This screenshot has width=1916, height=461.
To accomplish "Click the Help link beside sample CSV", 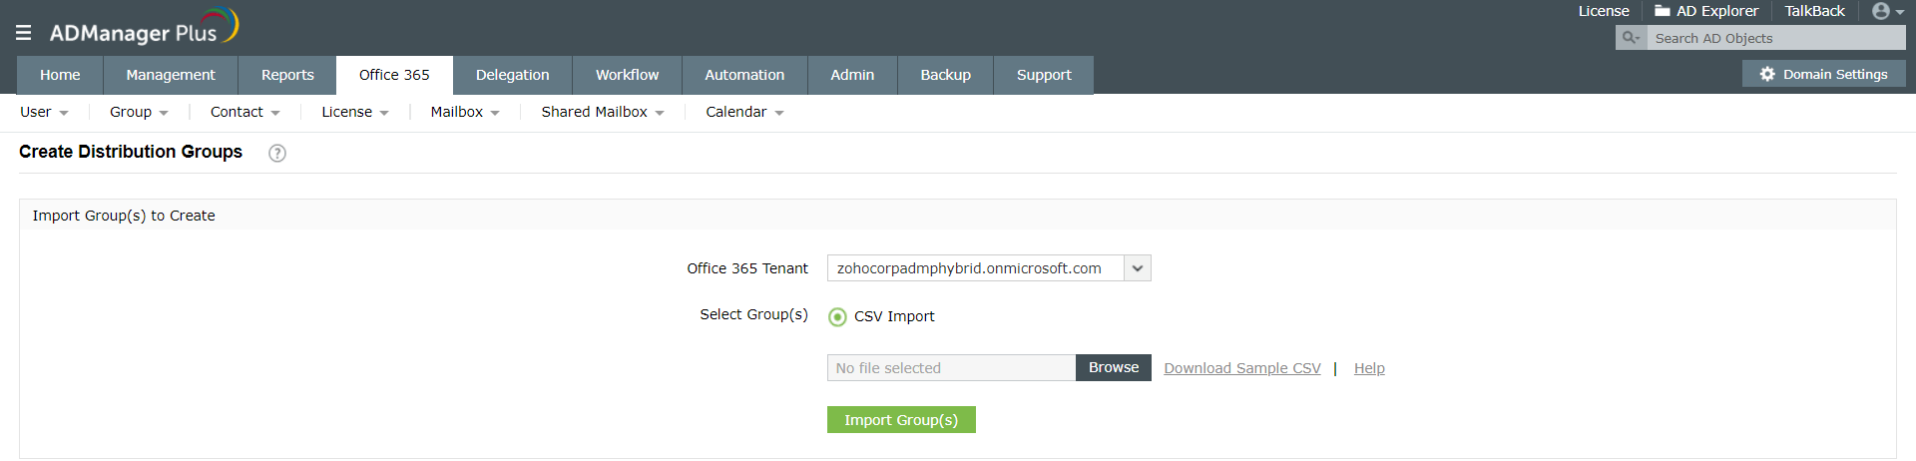I will 1368,368.
